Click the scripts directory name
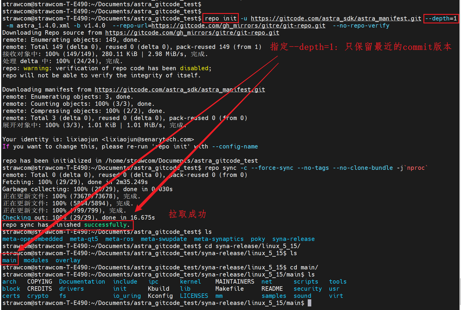 coord(306,282)
